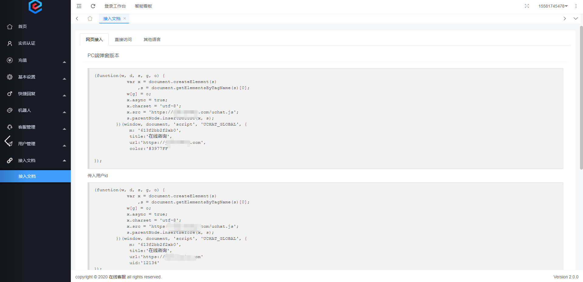Click the home icon in tab bar
Screen dimensions: 583x282
[x=90, y=19]
